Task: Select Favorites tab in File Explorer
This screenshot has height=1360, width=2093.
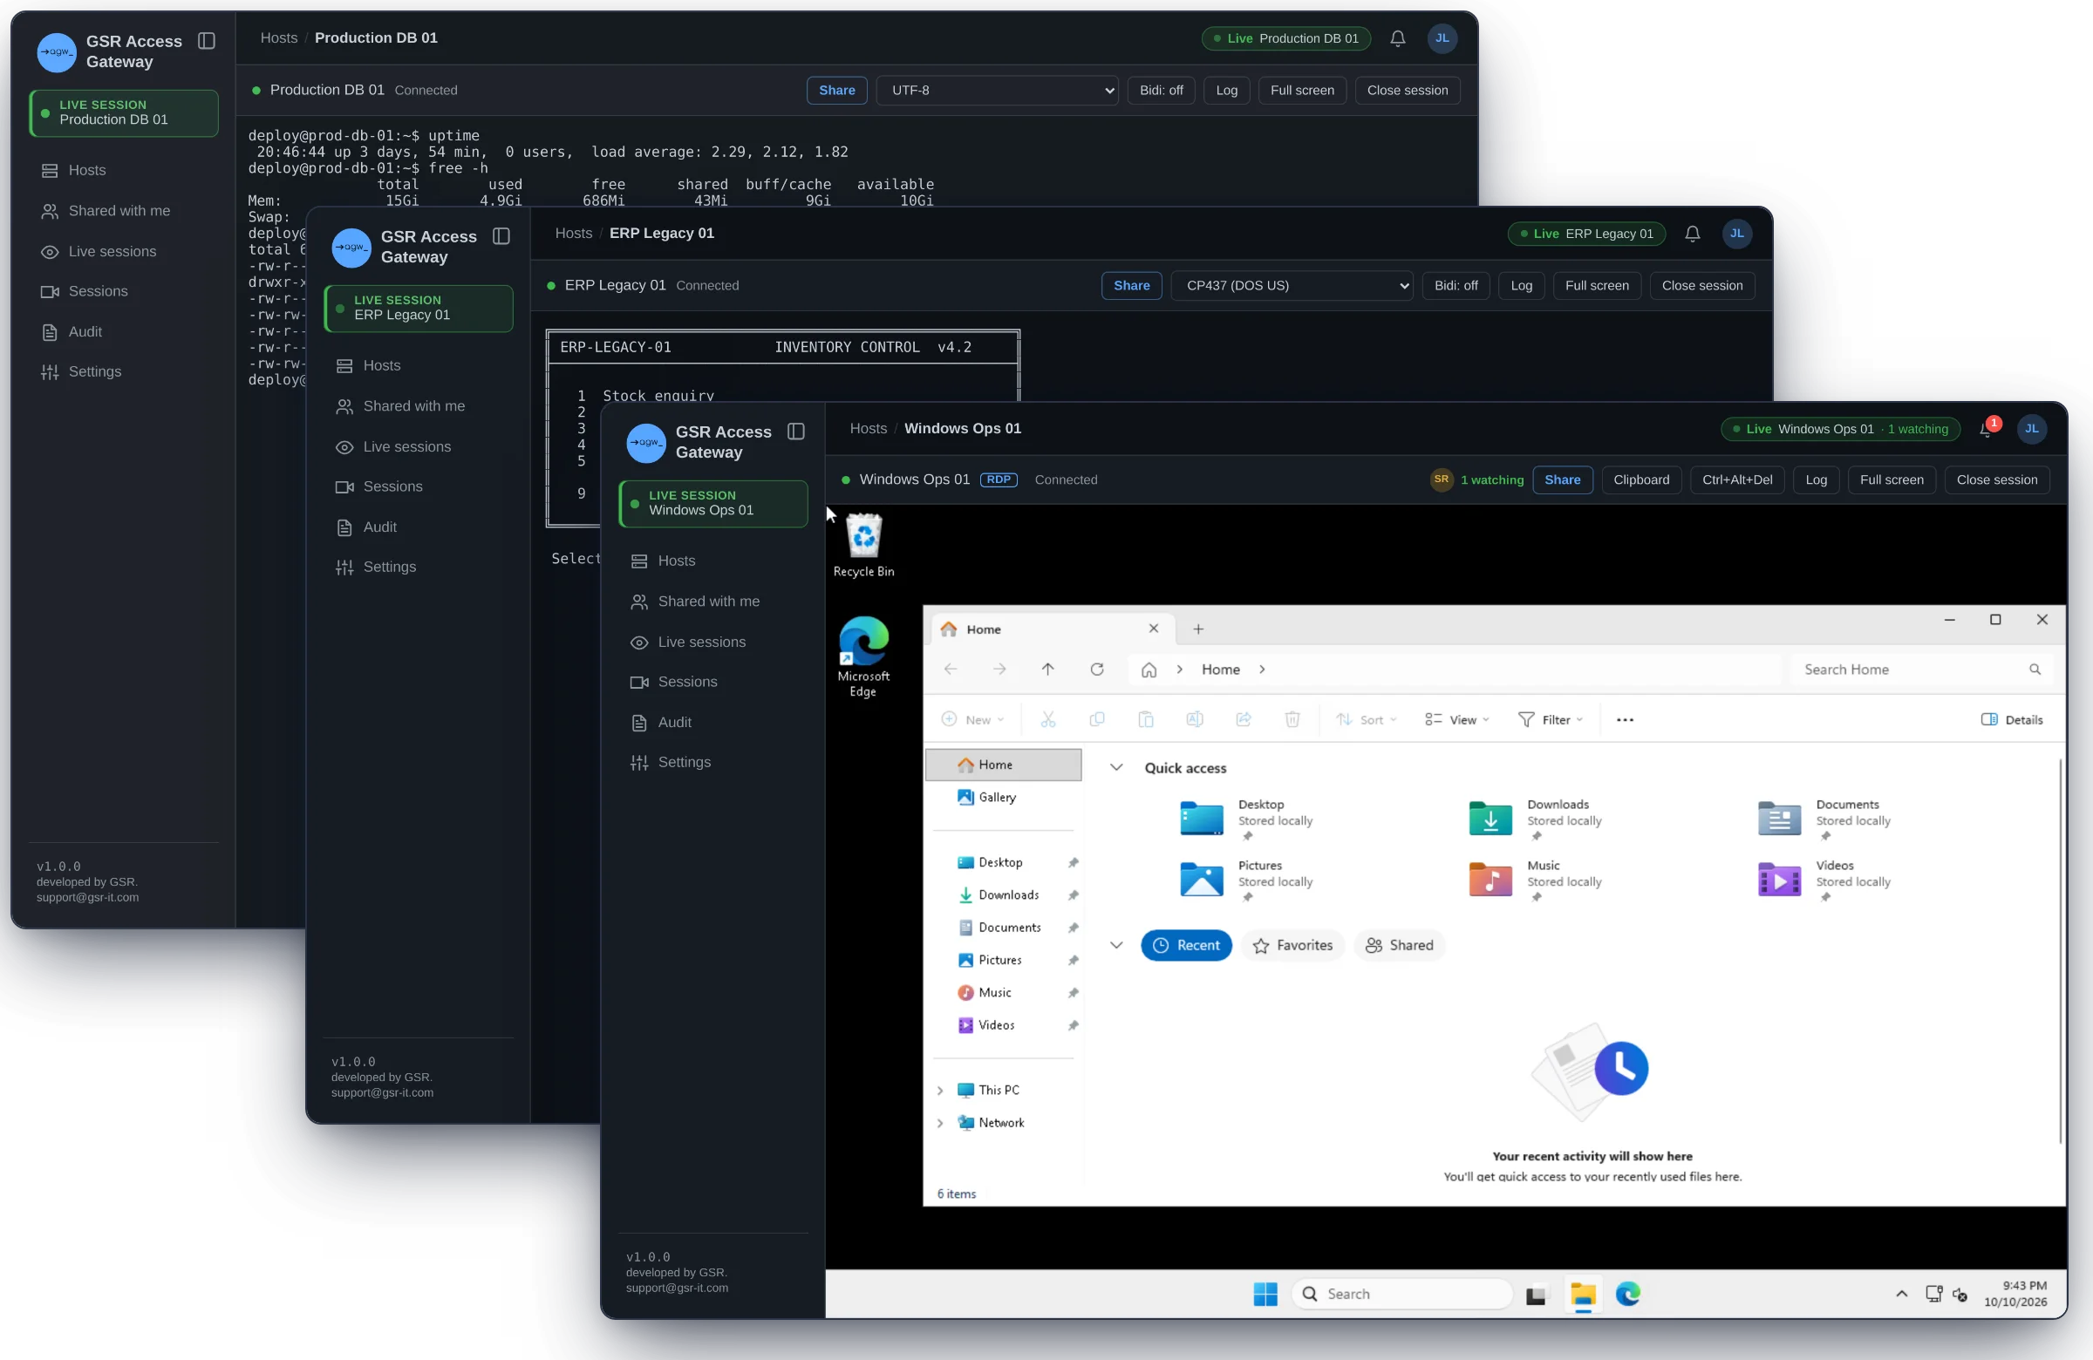Action: [1292, 946]
